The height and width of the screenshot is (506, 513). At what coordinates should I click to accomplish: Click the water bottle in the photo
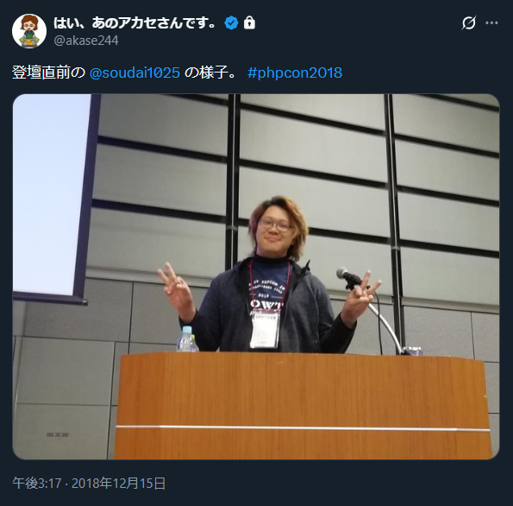pyautogui.click(x=187, y=338)
